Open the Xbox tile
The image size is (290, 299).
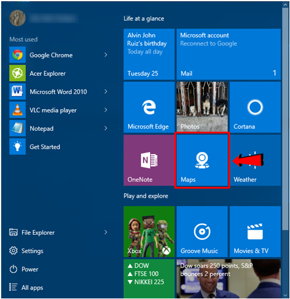click(149, 231)
